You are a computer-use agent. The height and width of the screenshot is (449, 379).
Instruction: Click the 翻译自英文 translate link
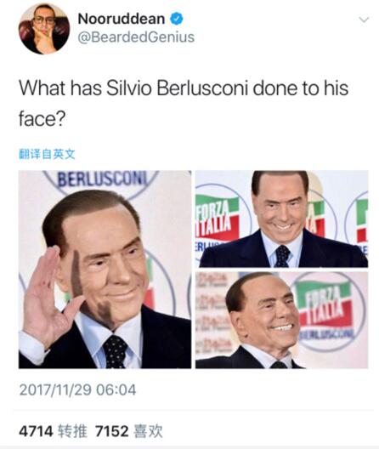(x=47, y=154)
